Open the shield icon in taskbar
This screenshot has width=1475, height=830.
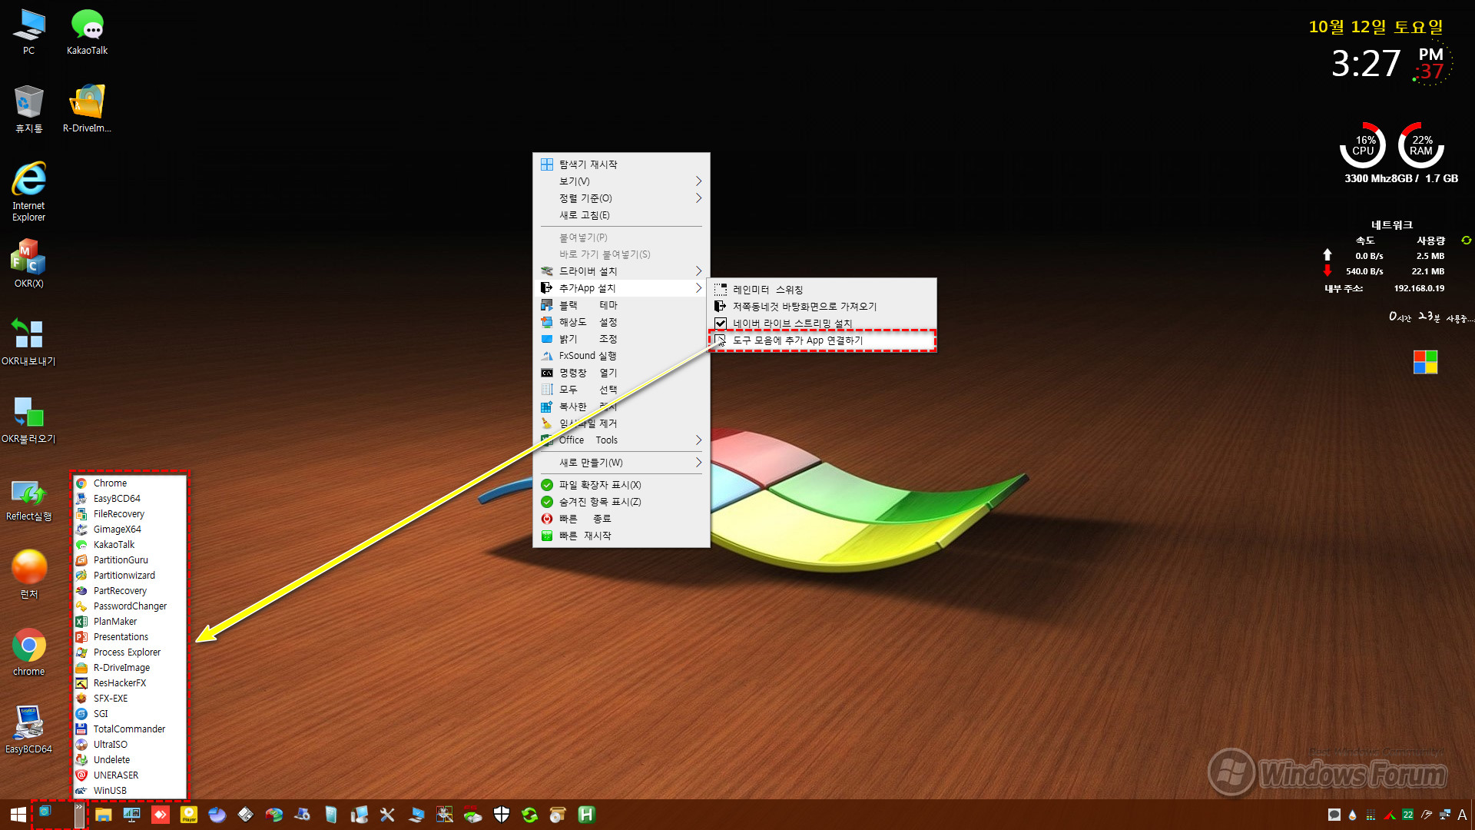coord(502,815)
